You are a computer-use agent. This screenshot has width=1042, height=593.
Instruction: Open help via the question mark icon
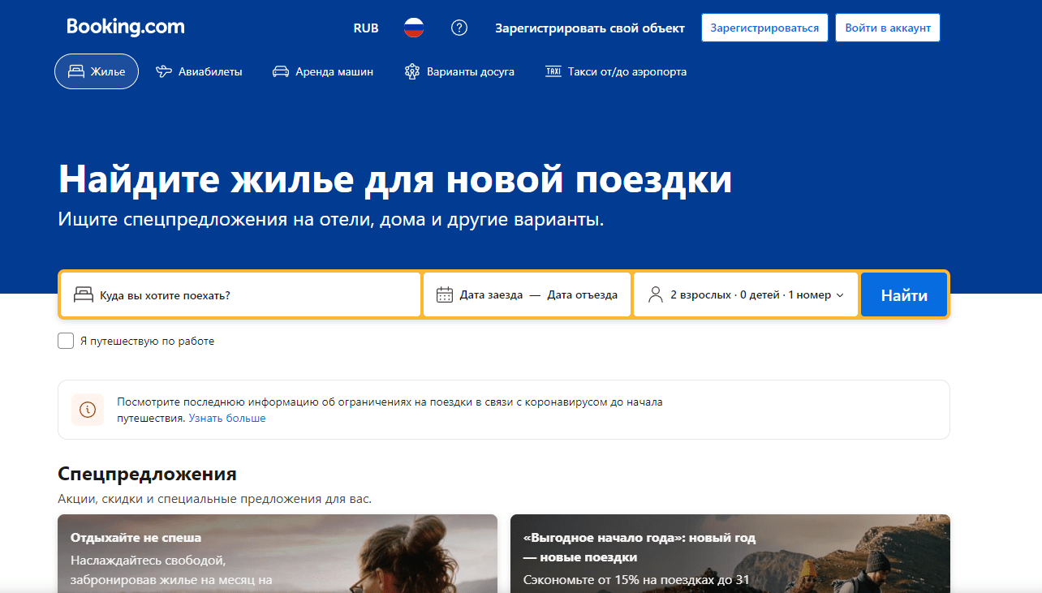click(459, 28)
